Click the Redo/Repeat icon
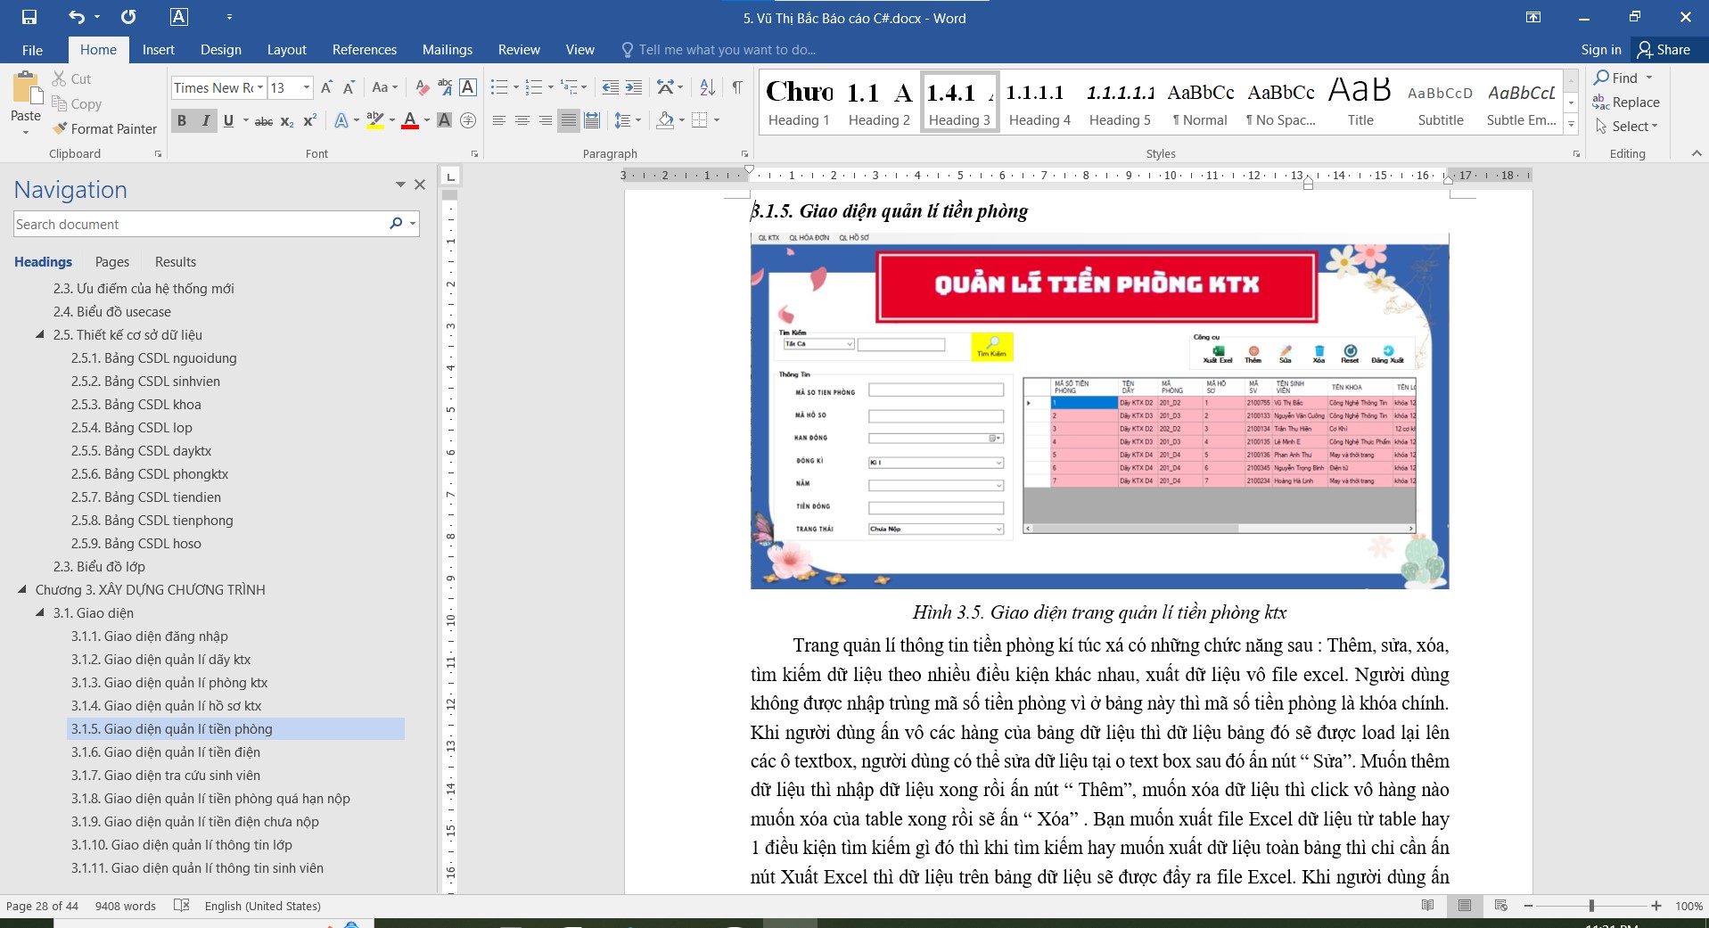 (x=128, y=17)
